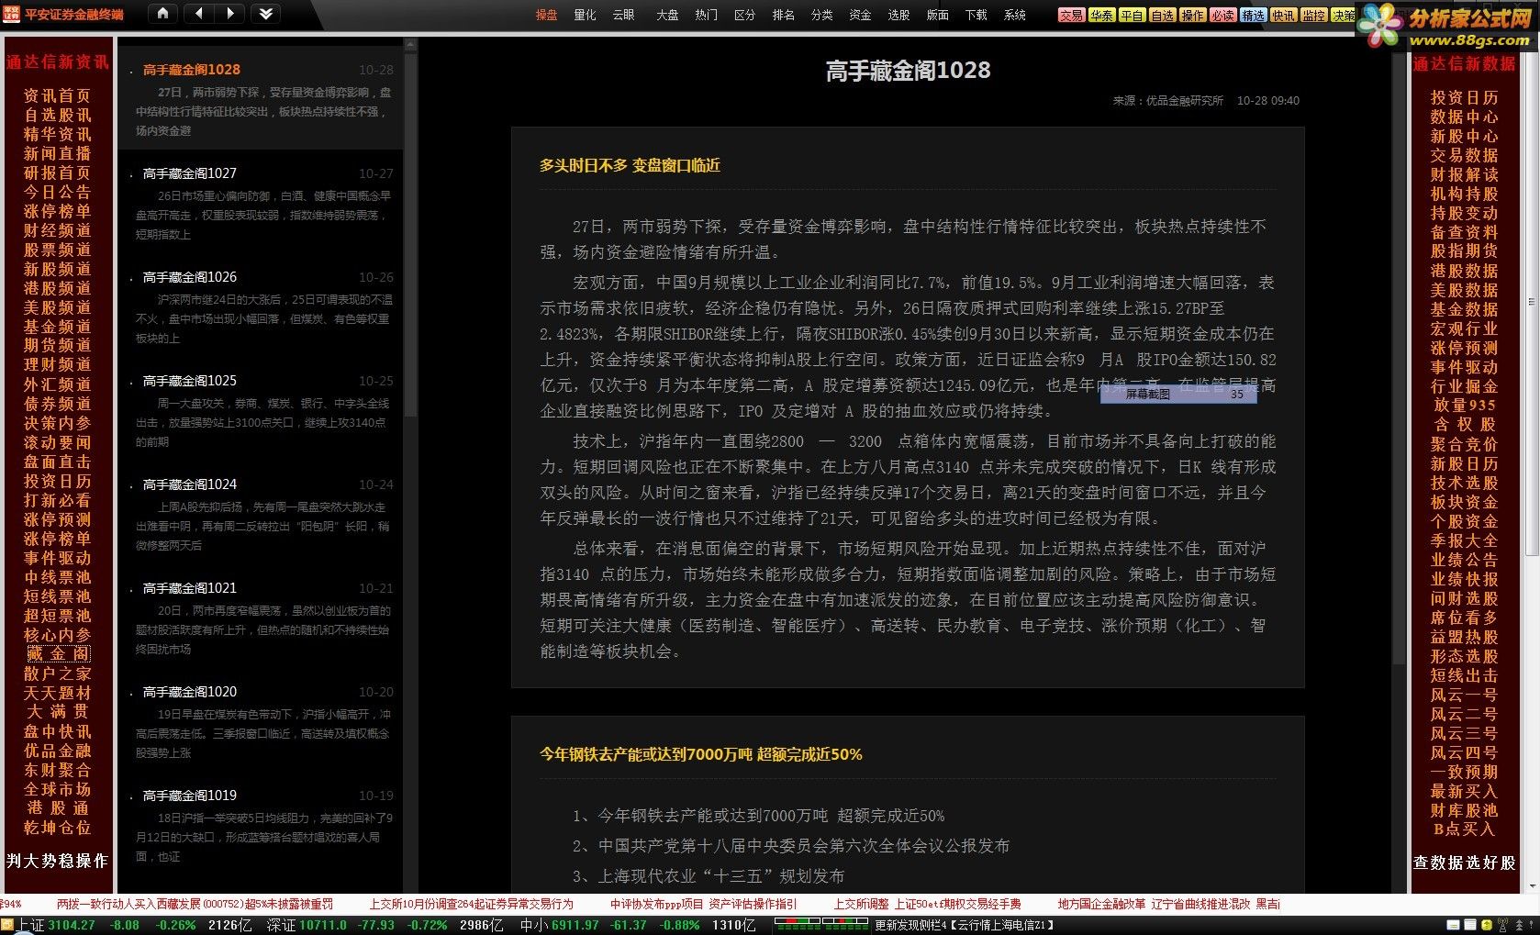This screenshot has width=1540, height=935.
Task: Open 股指期货 in right sidebar
Action: pyautogui.click(x=1464, y=251)
